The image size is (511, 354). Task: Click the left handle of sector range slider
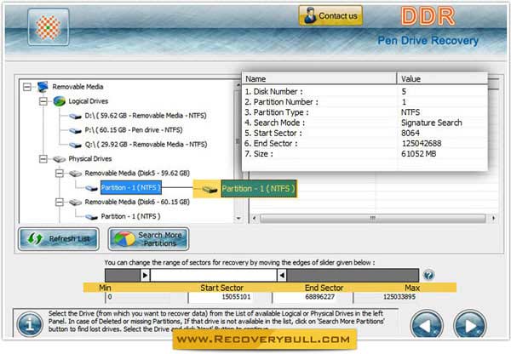(145, 276)
